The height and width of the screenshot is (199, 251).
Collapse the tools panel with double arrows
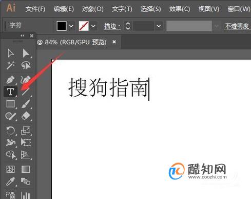[x=23, y=35]
